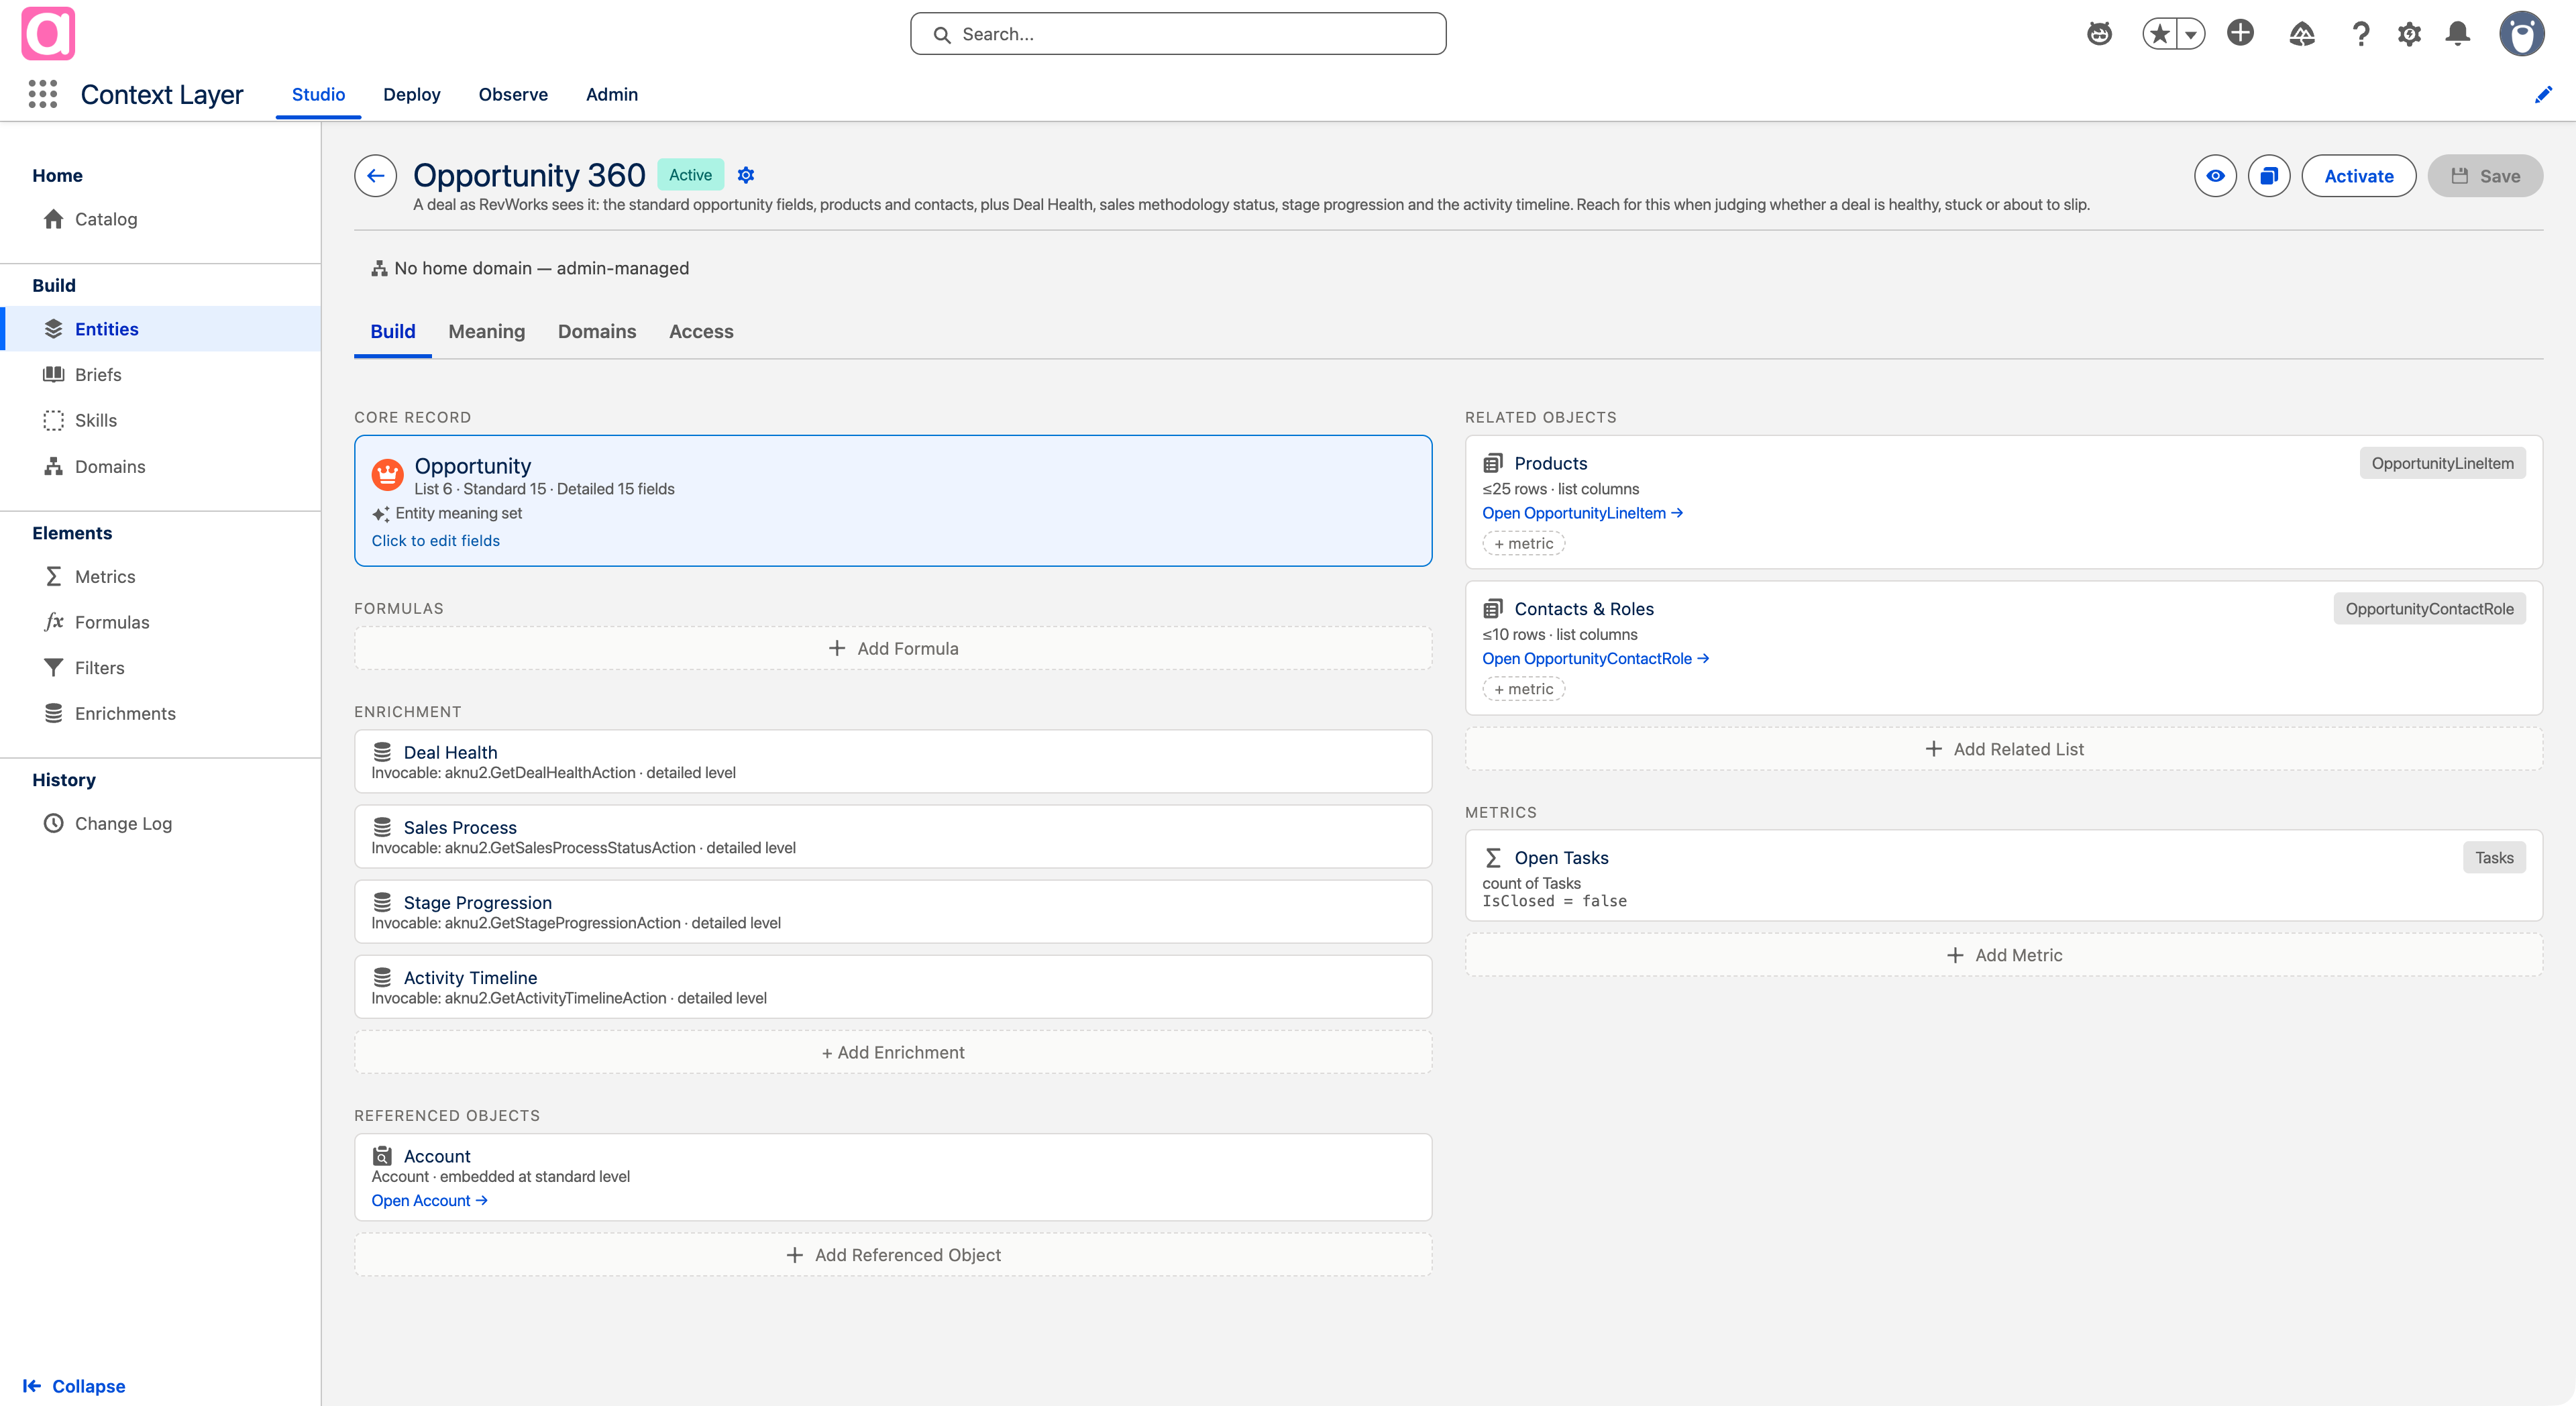Open the App Launcher dot grid
Viewport: 2576px width, 1406px height.
click(42, 94)
